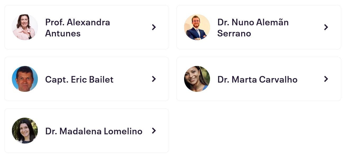This screenshot has width=347, height=157.
Task: Select Dr. Madalena Lomelino's round avatar
Action: click(25, 131)
